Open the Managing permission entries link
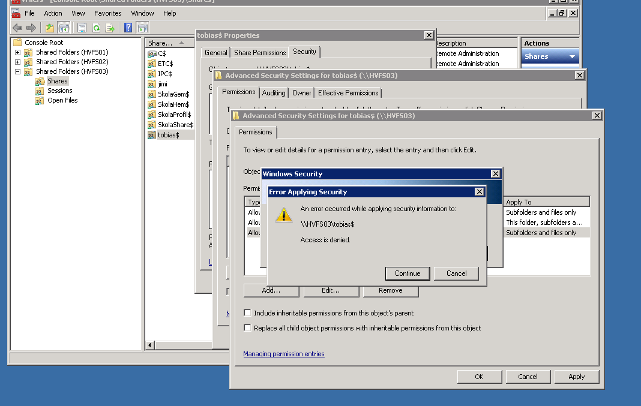641x406 pixels. (x=283, y=354)
